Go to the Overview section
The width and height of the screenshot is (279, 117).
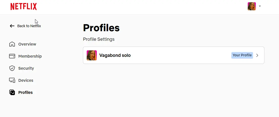click(27, 44)
